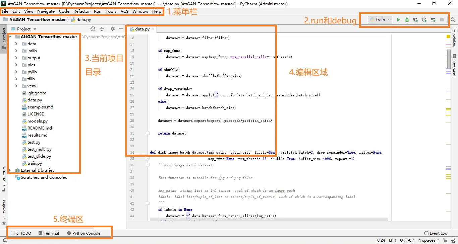Change indent setting 4 spaces
Screen dimensions: 458x244
pos(428,240)
